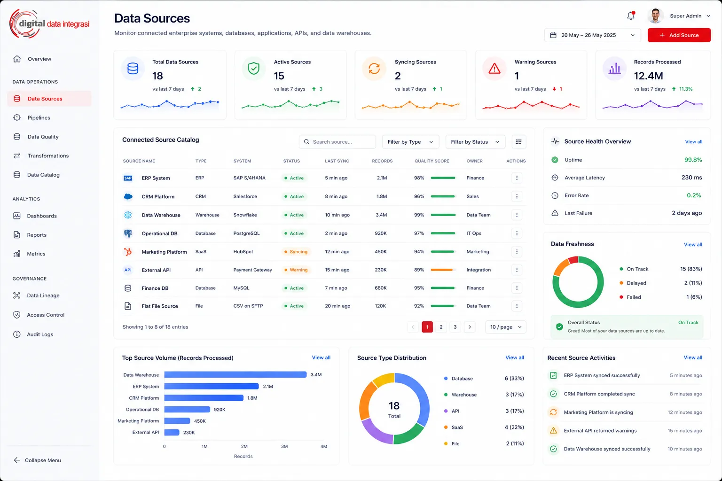Open actions menu for CRM Platform row
The image size is (722, 481).
tap(517, 196)
